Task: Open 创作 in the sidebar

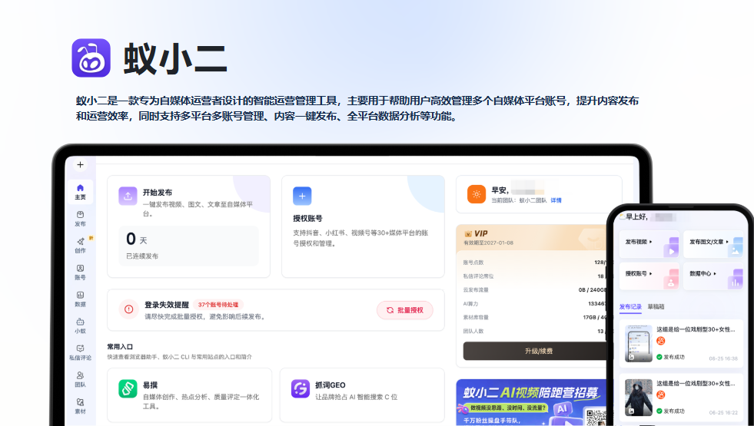Action: 80,246
